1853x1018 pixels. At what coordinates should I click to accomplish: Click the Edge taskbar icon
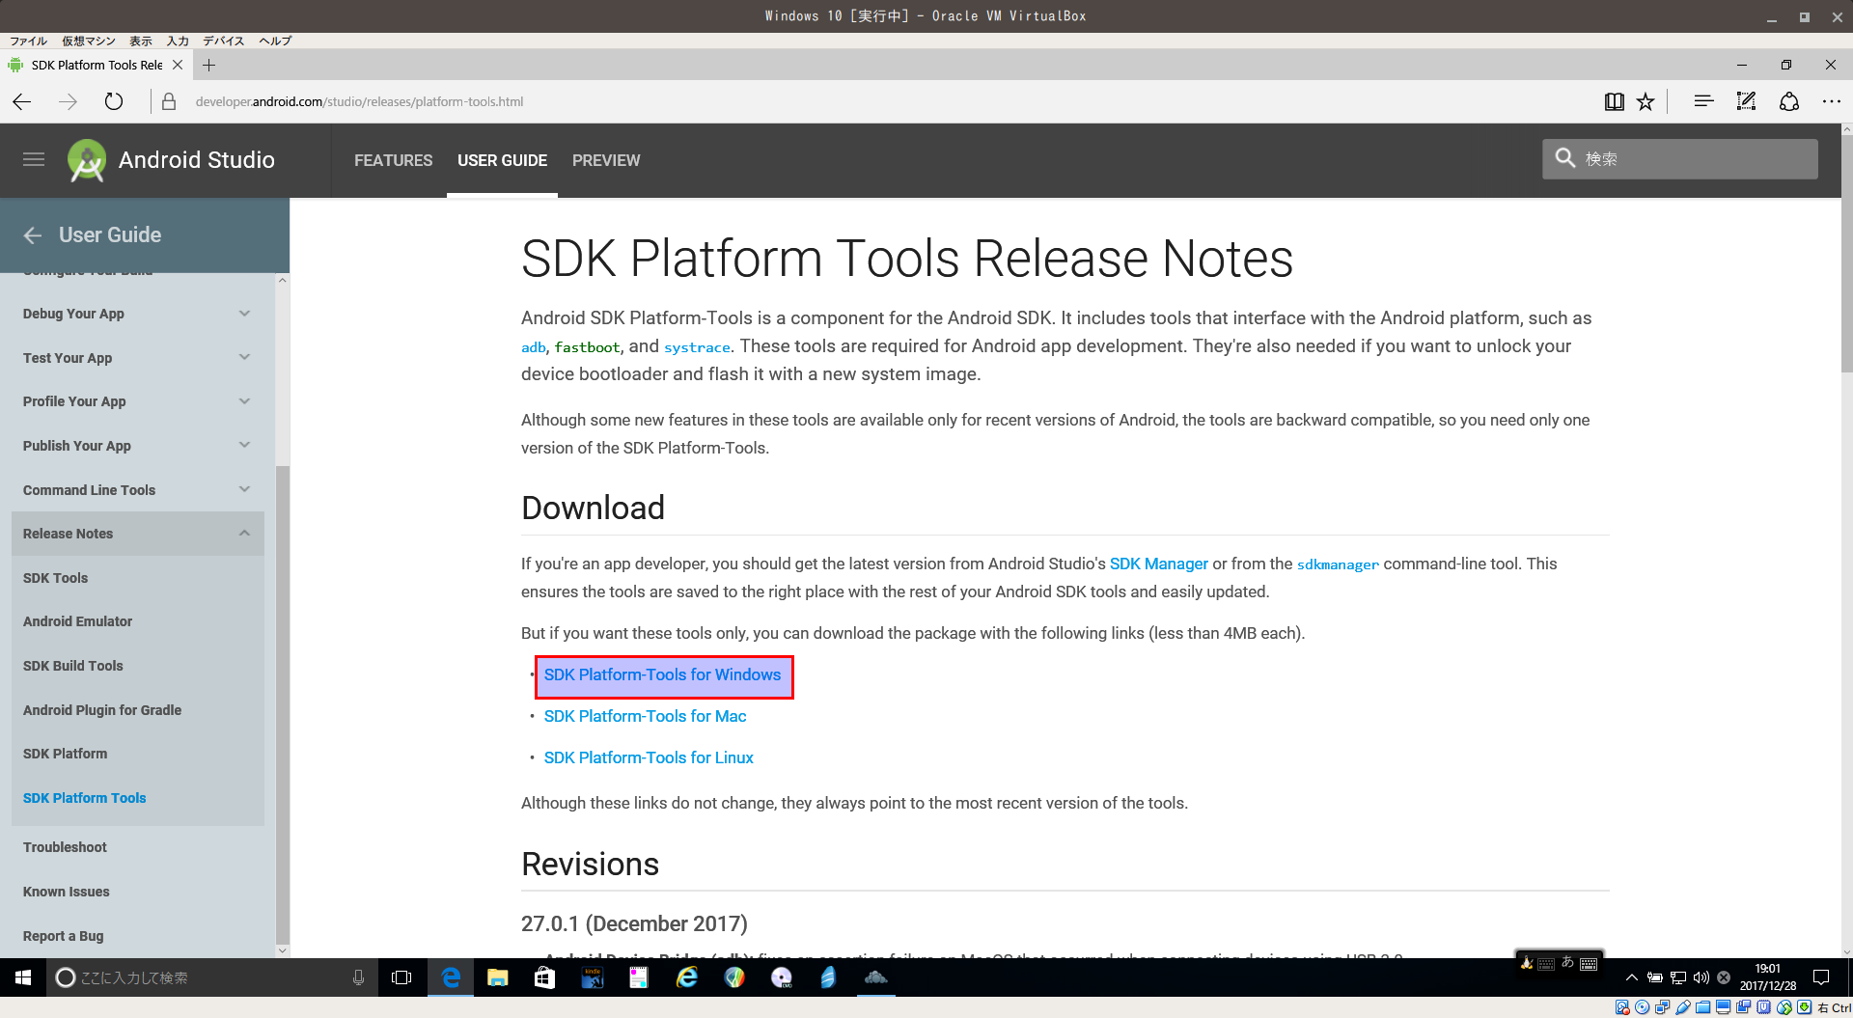[x=451, y=977]
